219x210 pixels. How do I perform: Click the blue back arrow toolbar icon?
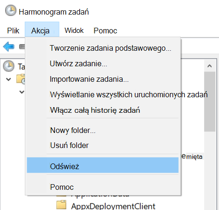(9, 47)
